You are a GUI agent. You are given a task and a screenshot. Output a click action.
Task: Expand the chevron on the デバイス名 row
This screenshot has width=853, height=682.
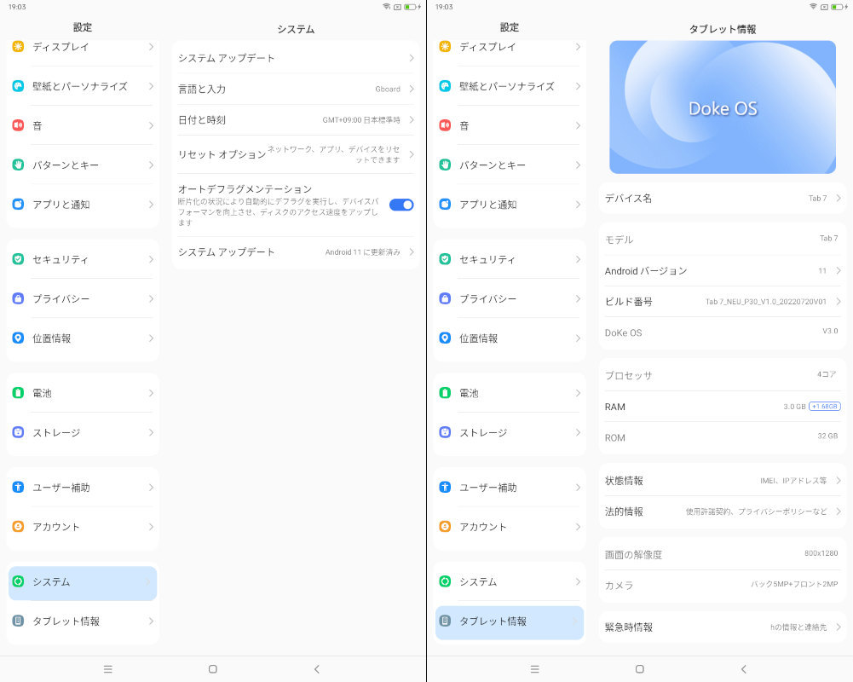point(839,199)
